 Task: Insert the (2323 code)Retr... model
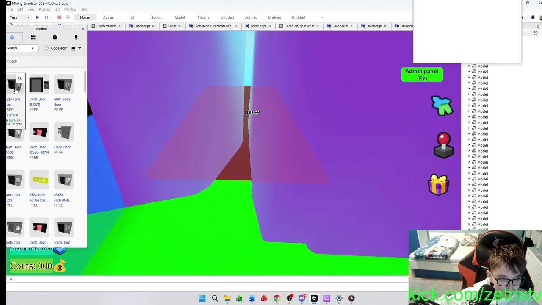(x=64, y=180)
